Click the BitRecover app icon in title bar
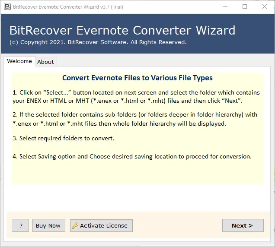 [x=7, y=6]
